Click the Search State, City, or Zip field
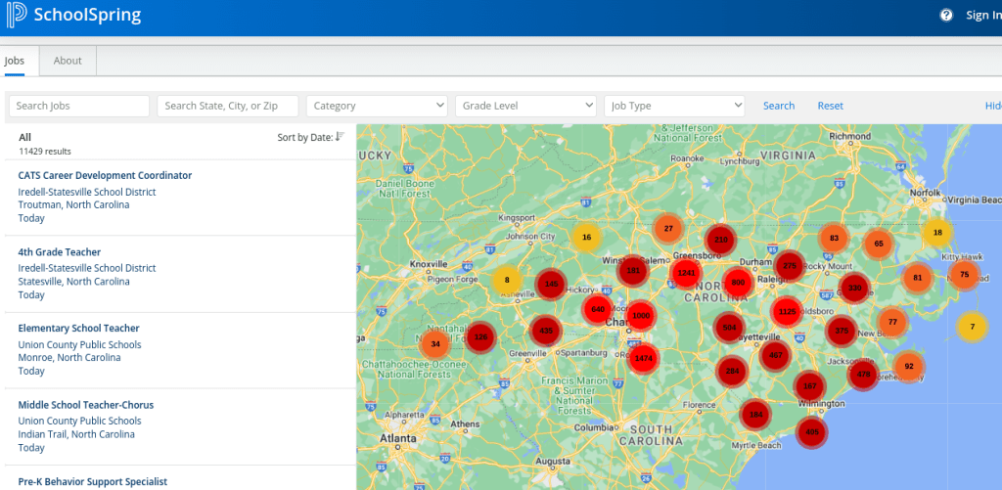Viewport: 1002px width, 490px height. pyautogui.click(x=228, y=106)
